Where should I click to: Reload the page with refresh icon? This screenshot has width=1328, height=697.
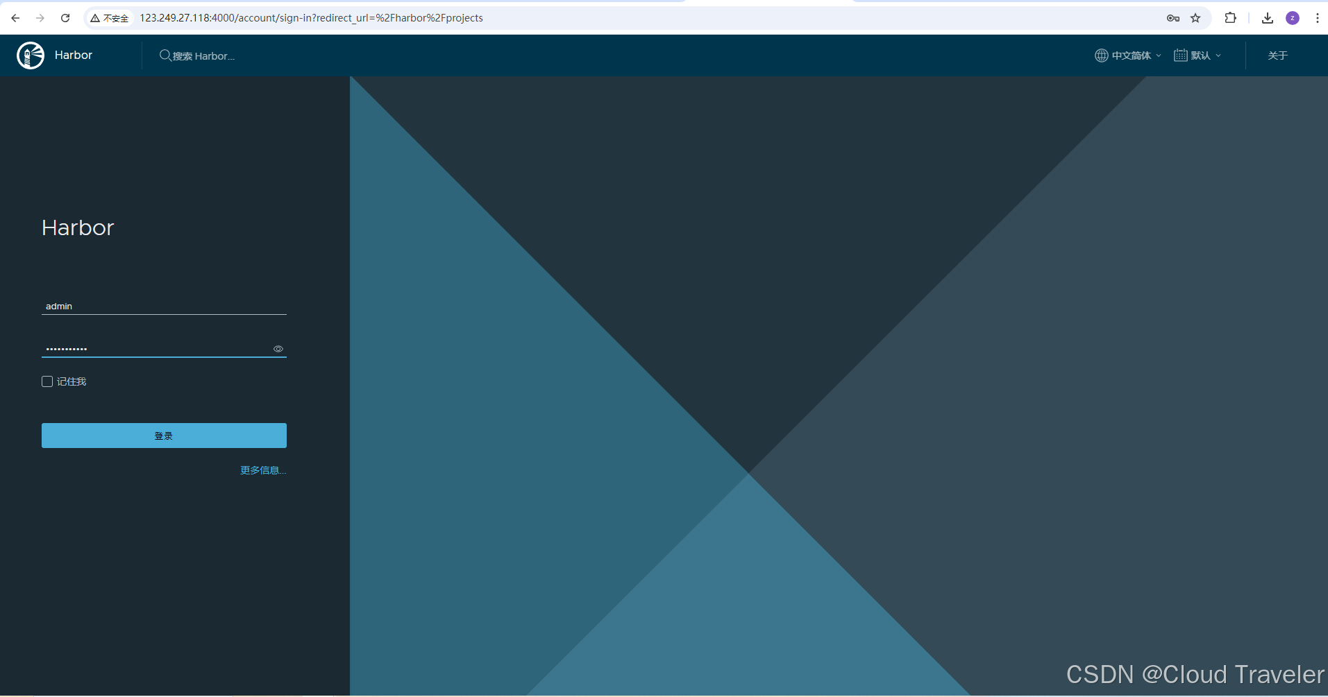pyautogui.click(x=65, y=18)
